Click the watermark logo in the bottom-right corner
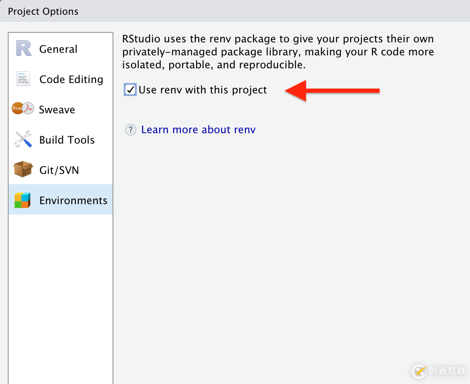This screenshot has height=384, width=470. (x=437, y=371)
